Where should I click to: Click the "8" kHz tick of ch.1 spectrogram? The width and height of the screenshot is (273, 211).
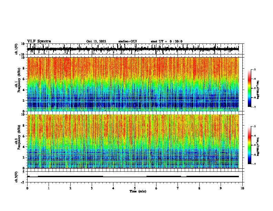24,68
